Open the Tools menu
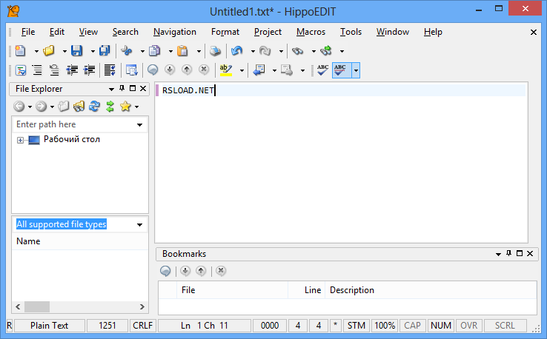Screen dimensions: 547x339 click(x=351, y=32)
